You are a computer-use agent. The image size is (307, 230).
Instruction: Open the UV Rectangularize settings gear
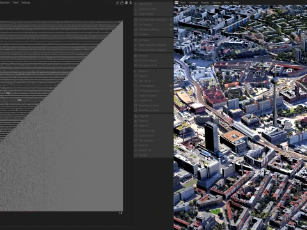tap(171, 91)
